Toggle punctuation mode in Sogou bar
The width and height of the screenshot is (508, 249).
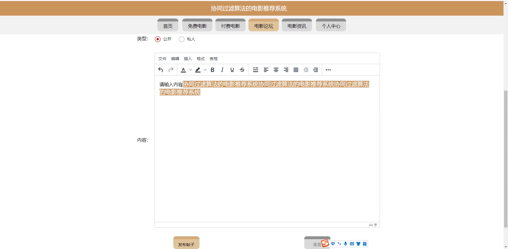[x=339, y=244]
